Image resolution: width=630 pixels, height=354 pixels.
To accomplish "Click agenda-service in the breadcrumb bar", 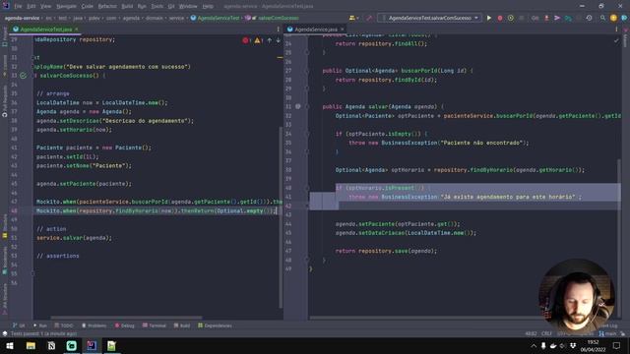I will pyautogui.click(x=22, y=18).
